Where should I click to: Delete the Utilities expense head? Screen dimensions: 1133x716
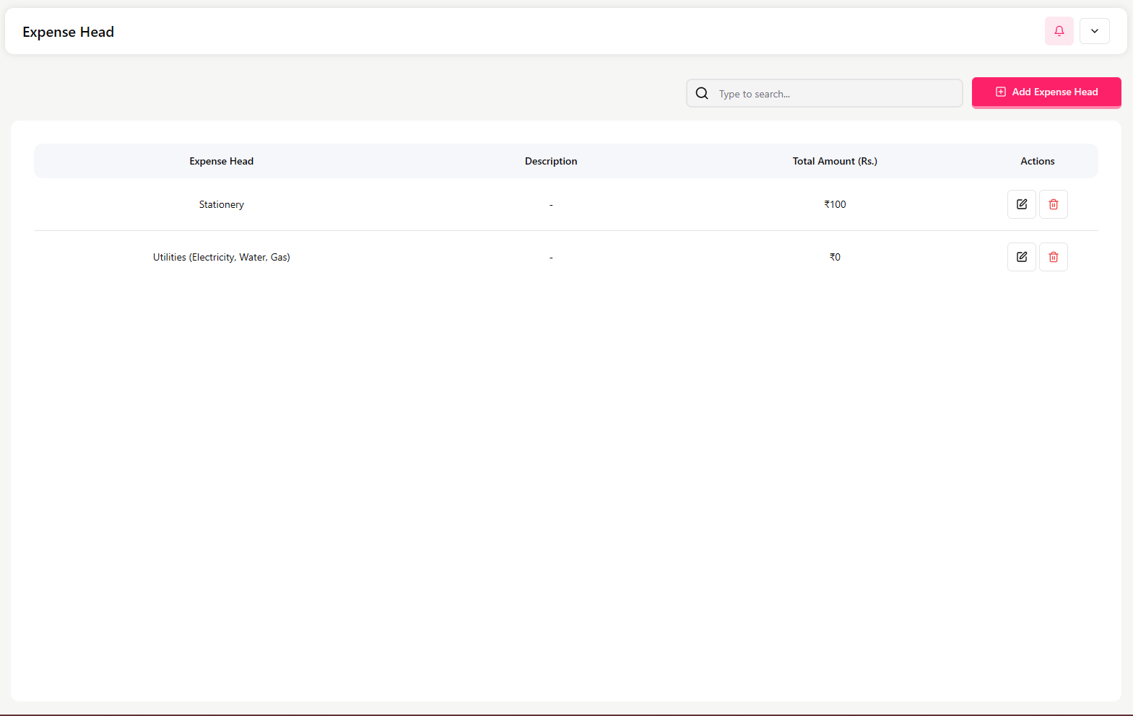(1053, 257)
